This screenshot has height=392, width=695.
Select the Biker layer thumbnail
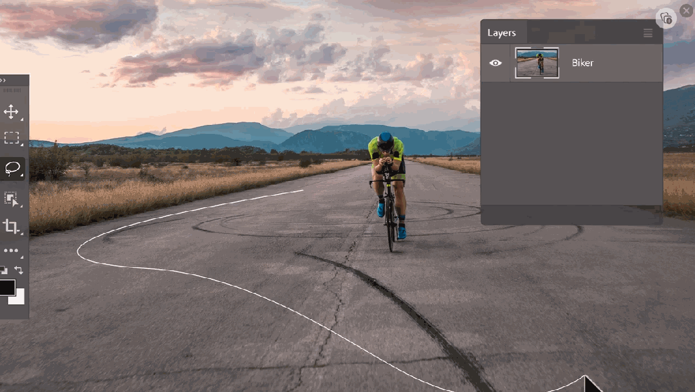tap(537, 63)
